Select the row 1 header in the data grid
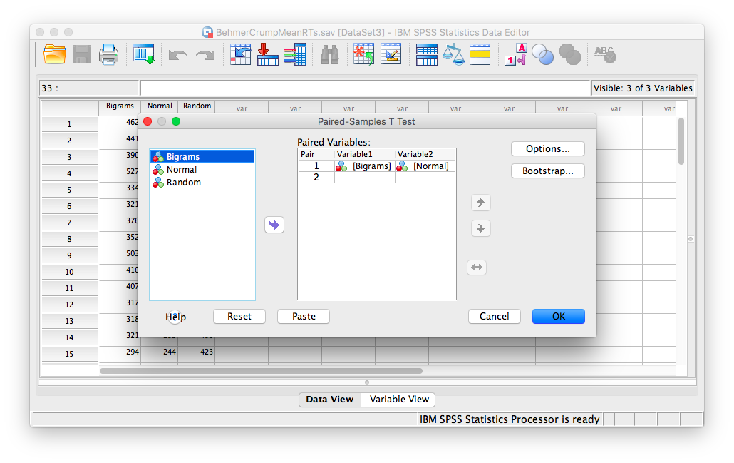This screenshot has height=463, width=734. coord(69,124)
